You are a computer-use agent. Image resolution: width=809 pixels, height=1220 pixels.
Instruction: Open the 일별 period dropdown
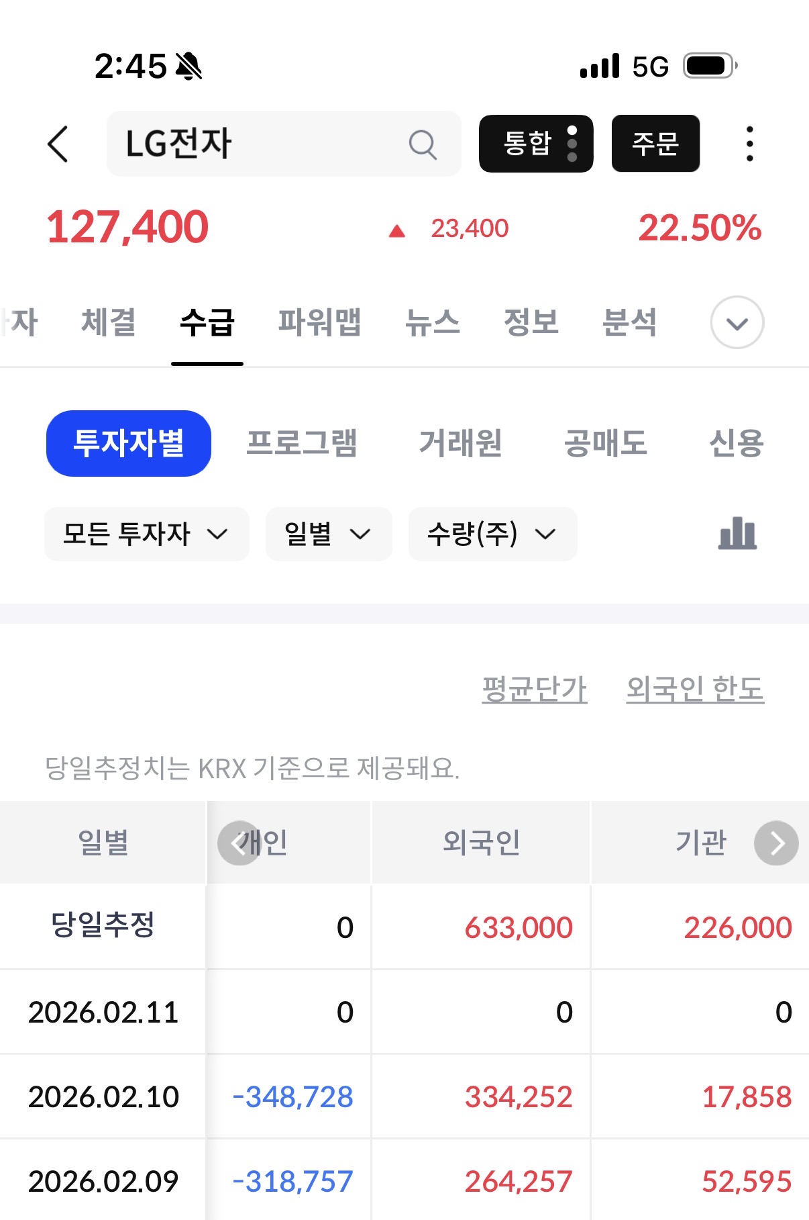[x=328, y=534]
